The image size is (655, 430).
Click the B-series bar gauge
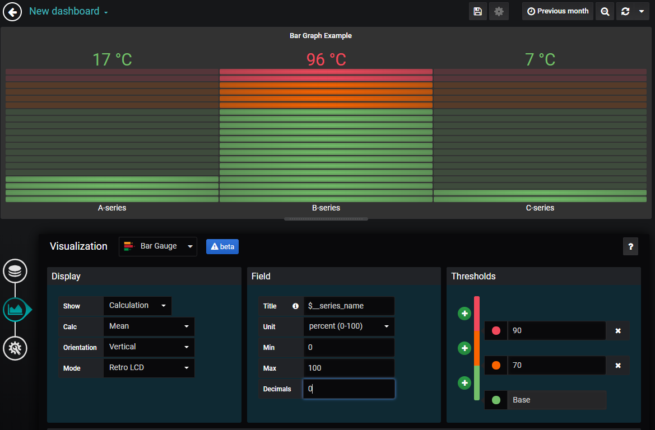click(326, 135)
